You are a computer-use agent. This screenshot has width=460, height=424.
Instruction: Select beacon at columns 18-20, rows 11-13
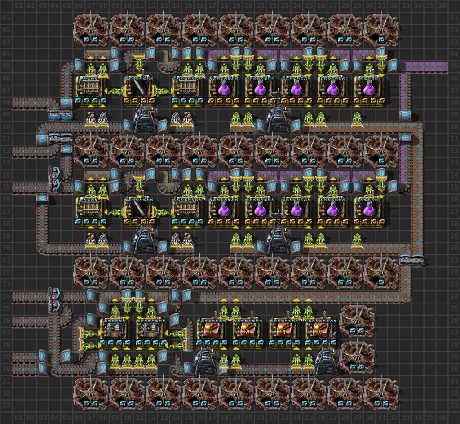point(236,151)
